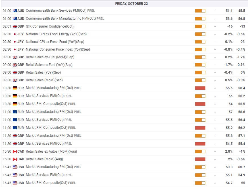248x187 pixels.
Task: Click Japan flag beside National CPI ex-Fresh Food
Action: 15,42
